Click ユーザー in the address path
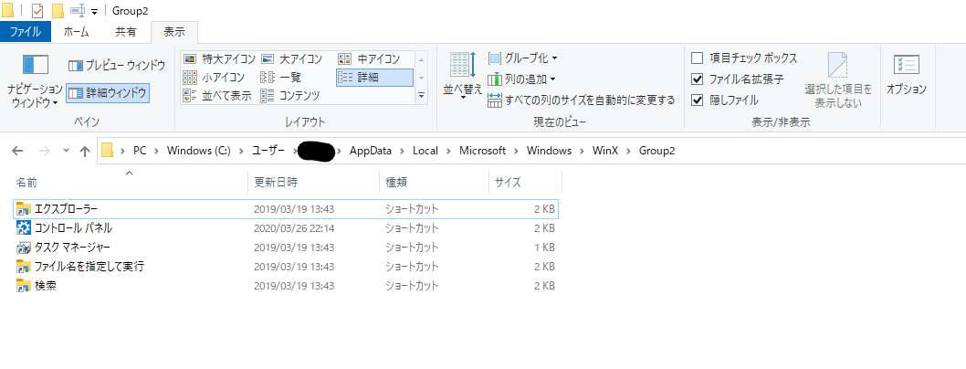 click(x=268, y=151)
